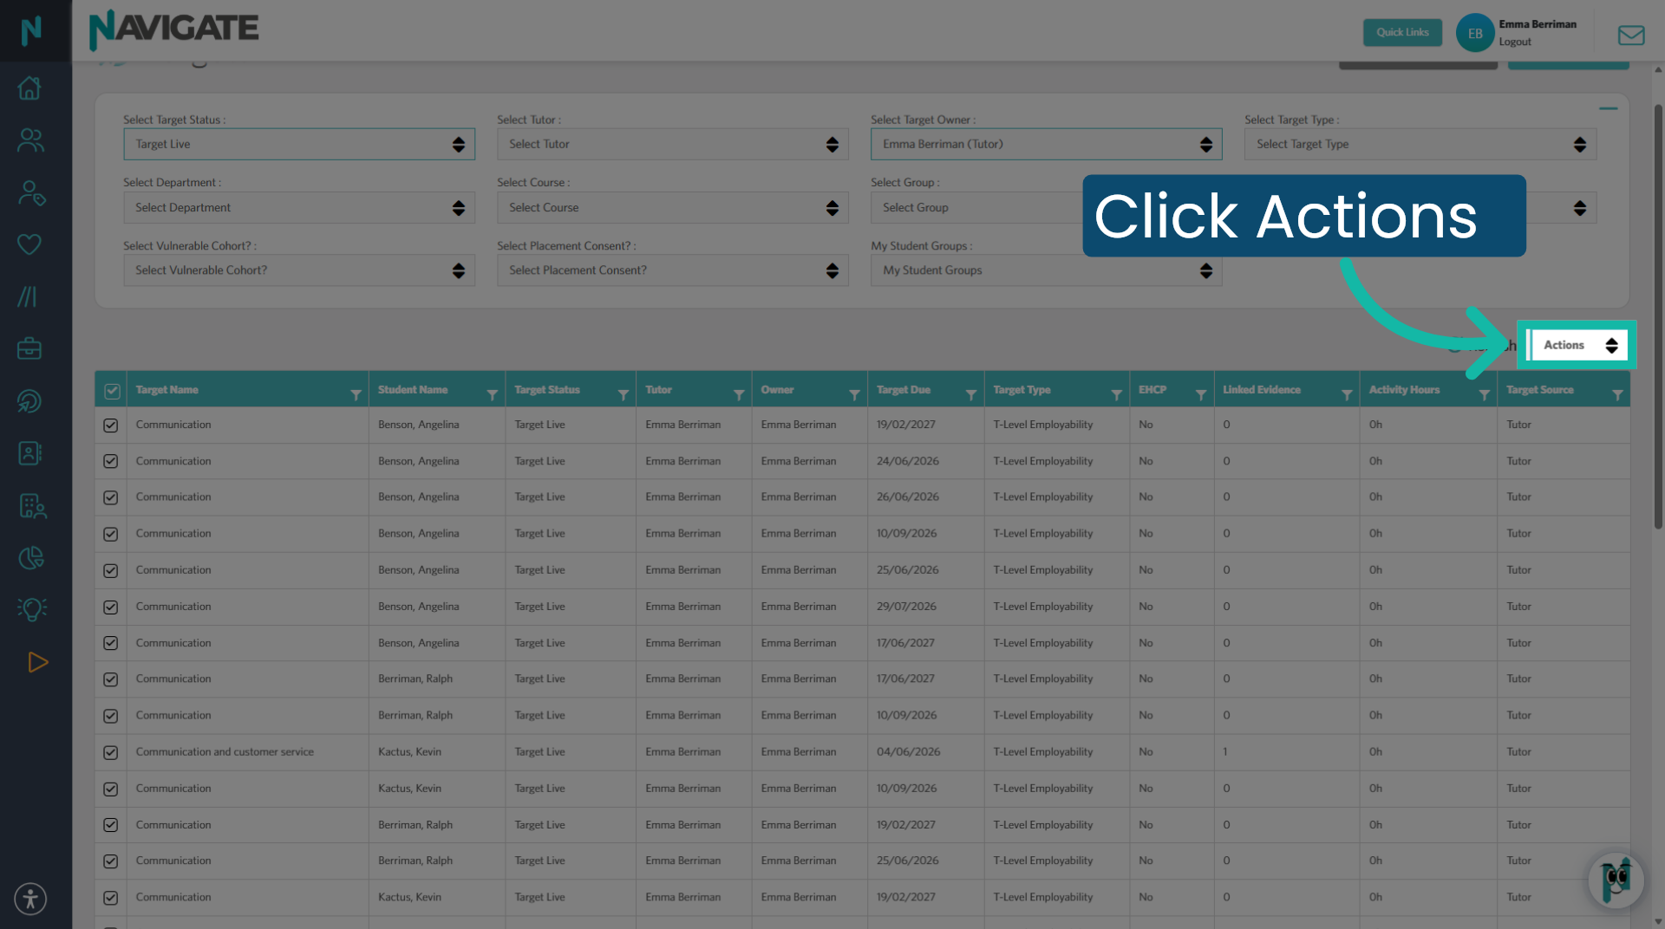Open the Select Target Status dropdown

(299, 144)
